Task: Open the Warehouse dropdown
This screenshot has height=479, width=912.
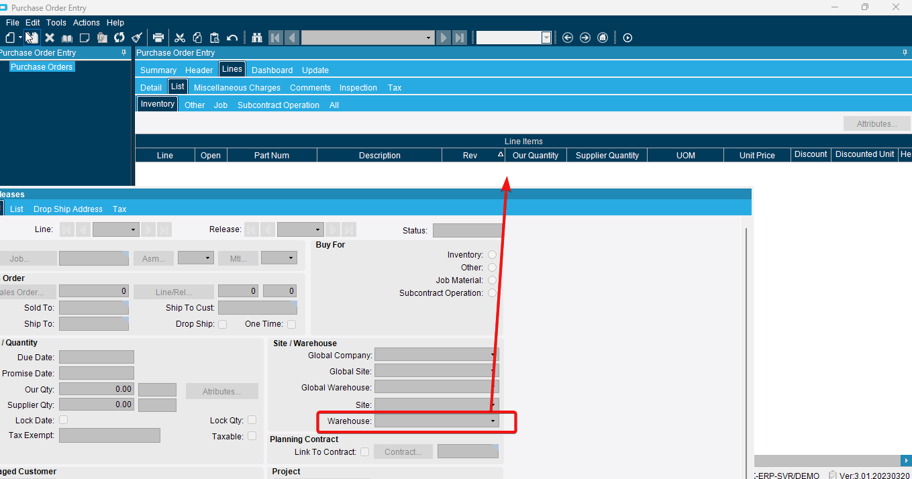Action: 493,421
